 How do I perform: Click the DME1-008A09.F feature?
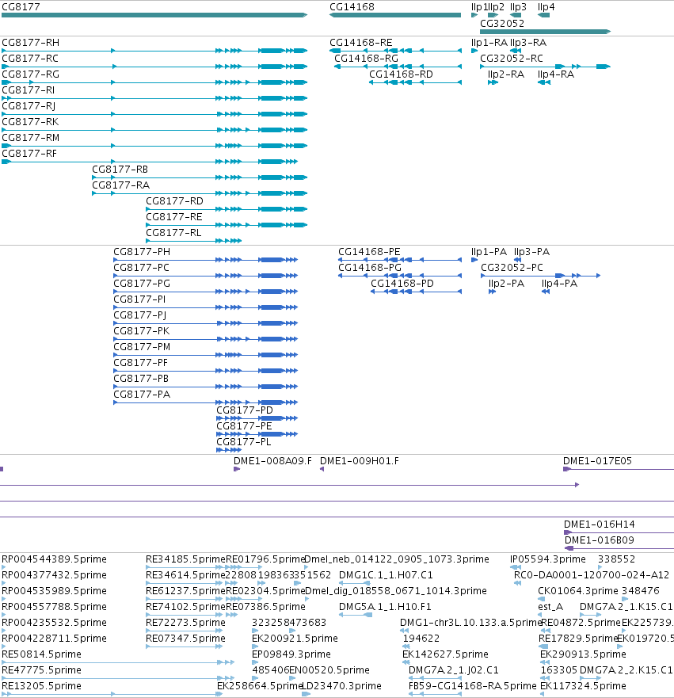pos(237,469)
